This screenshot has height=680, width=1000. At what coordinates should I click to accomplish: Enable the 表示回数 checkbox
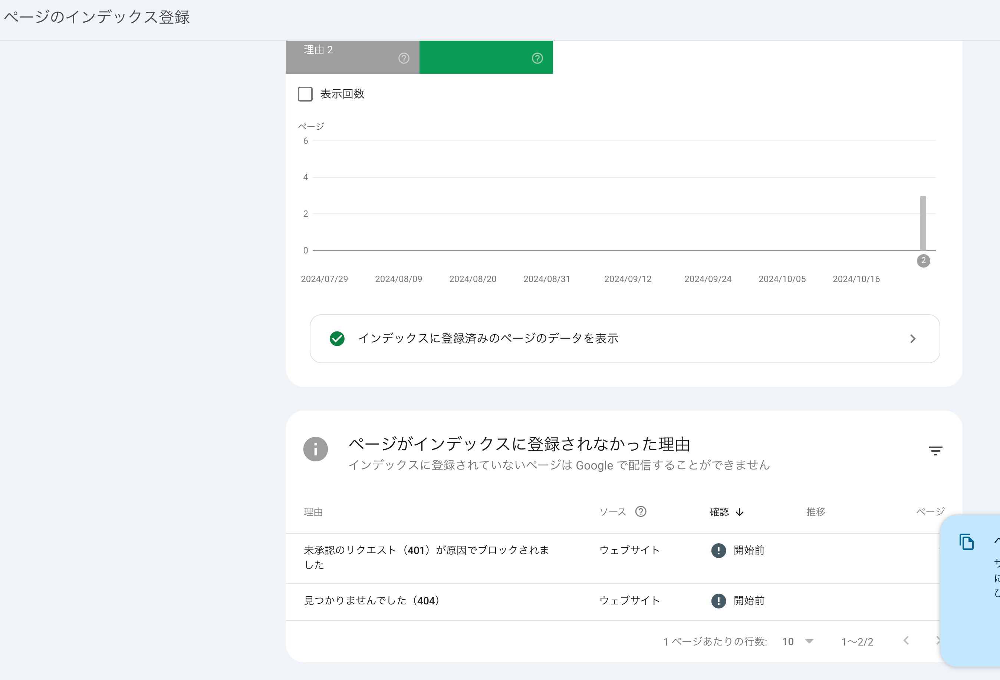click(x=305, y=94)
